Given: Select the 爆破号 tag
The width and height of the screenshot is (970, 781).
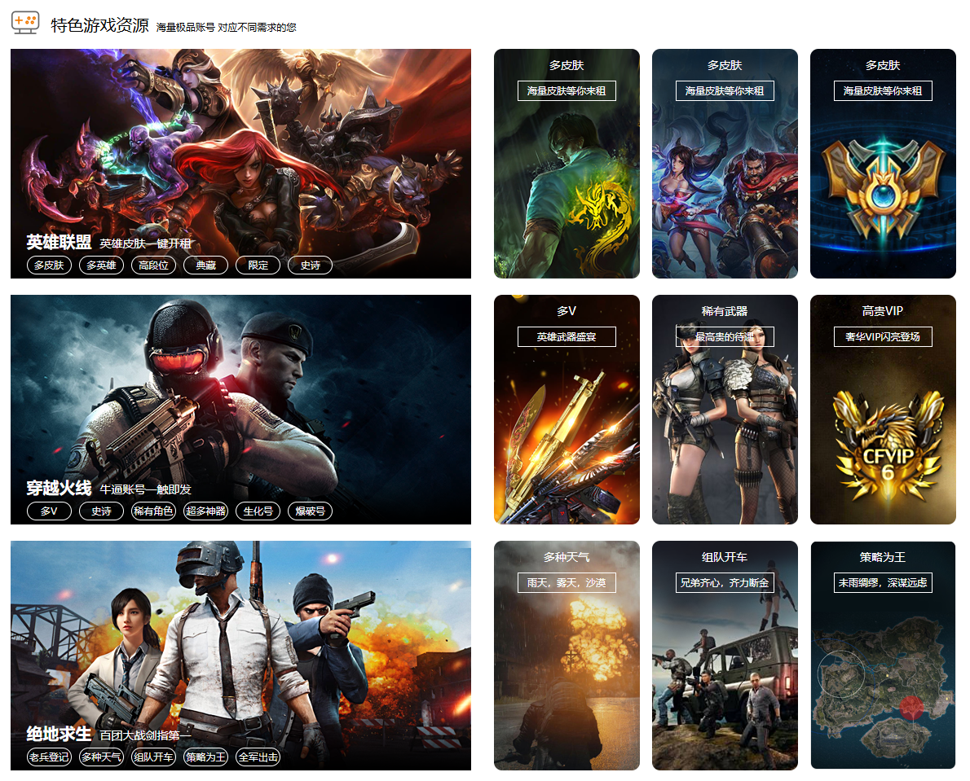Looking at the screenshot, I should [310, 511].
